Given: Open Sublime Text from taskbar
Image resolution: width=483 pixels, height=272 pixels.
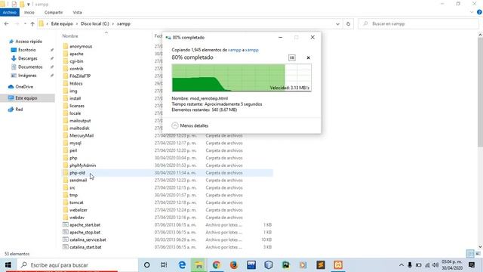Looking at the screenshot, I should pyautogui.click(x=321, y=265).
